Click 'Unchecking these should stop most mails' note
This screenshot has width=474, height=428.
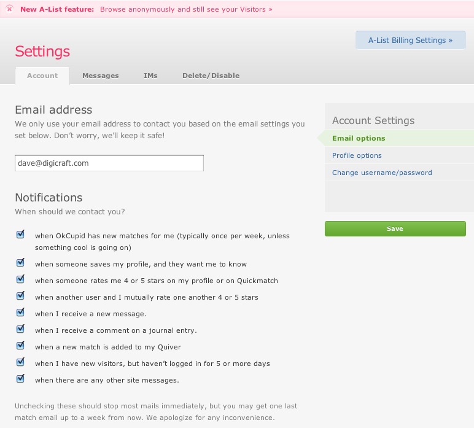(x=156, y=411)
